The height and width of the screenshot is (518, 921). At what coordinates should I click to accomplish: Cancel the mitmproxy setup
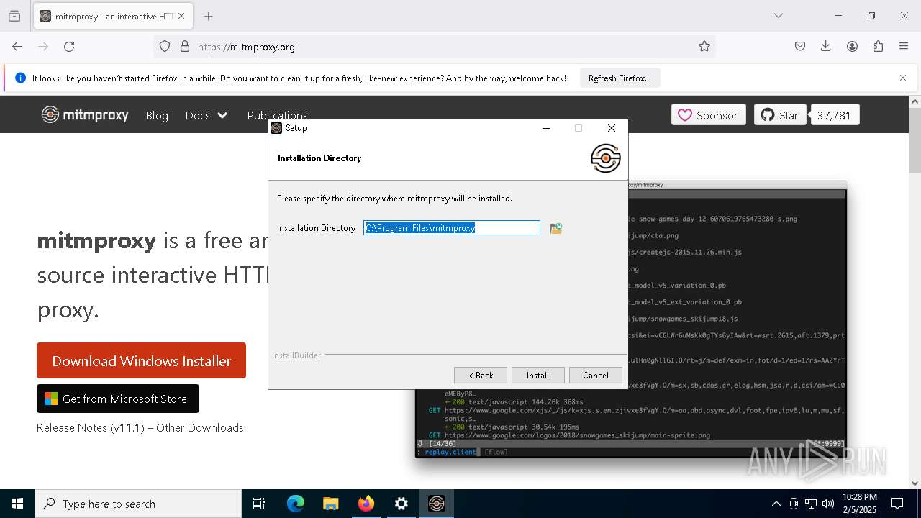tap(595, 375)
